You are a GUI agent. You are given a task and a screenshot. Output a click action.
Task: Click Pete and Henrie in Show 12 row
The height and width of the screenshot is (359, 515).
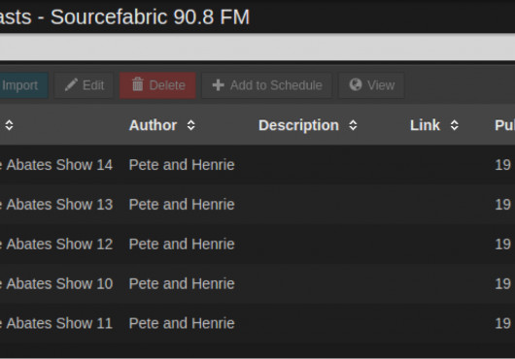click(182, 244)
